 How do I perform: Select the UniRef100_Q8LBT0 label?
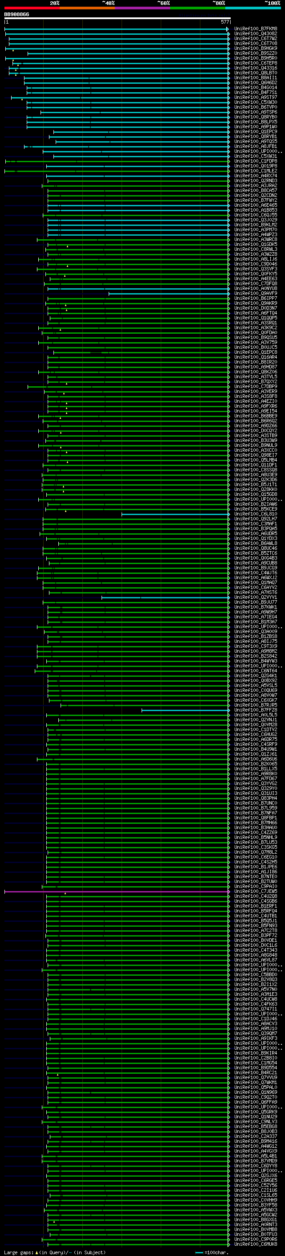(x=256, y=73)
